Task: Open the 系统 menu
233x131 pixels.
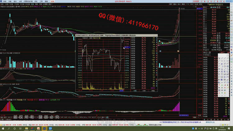Action: coord(5,1)
